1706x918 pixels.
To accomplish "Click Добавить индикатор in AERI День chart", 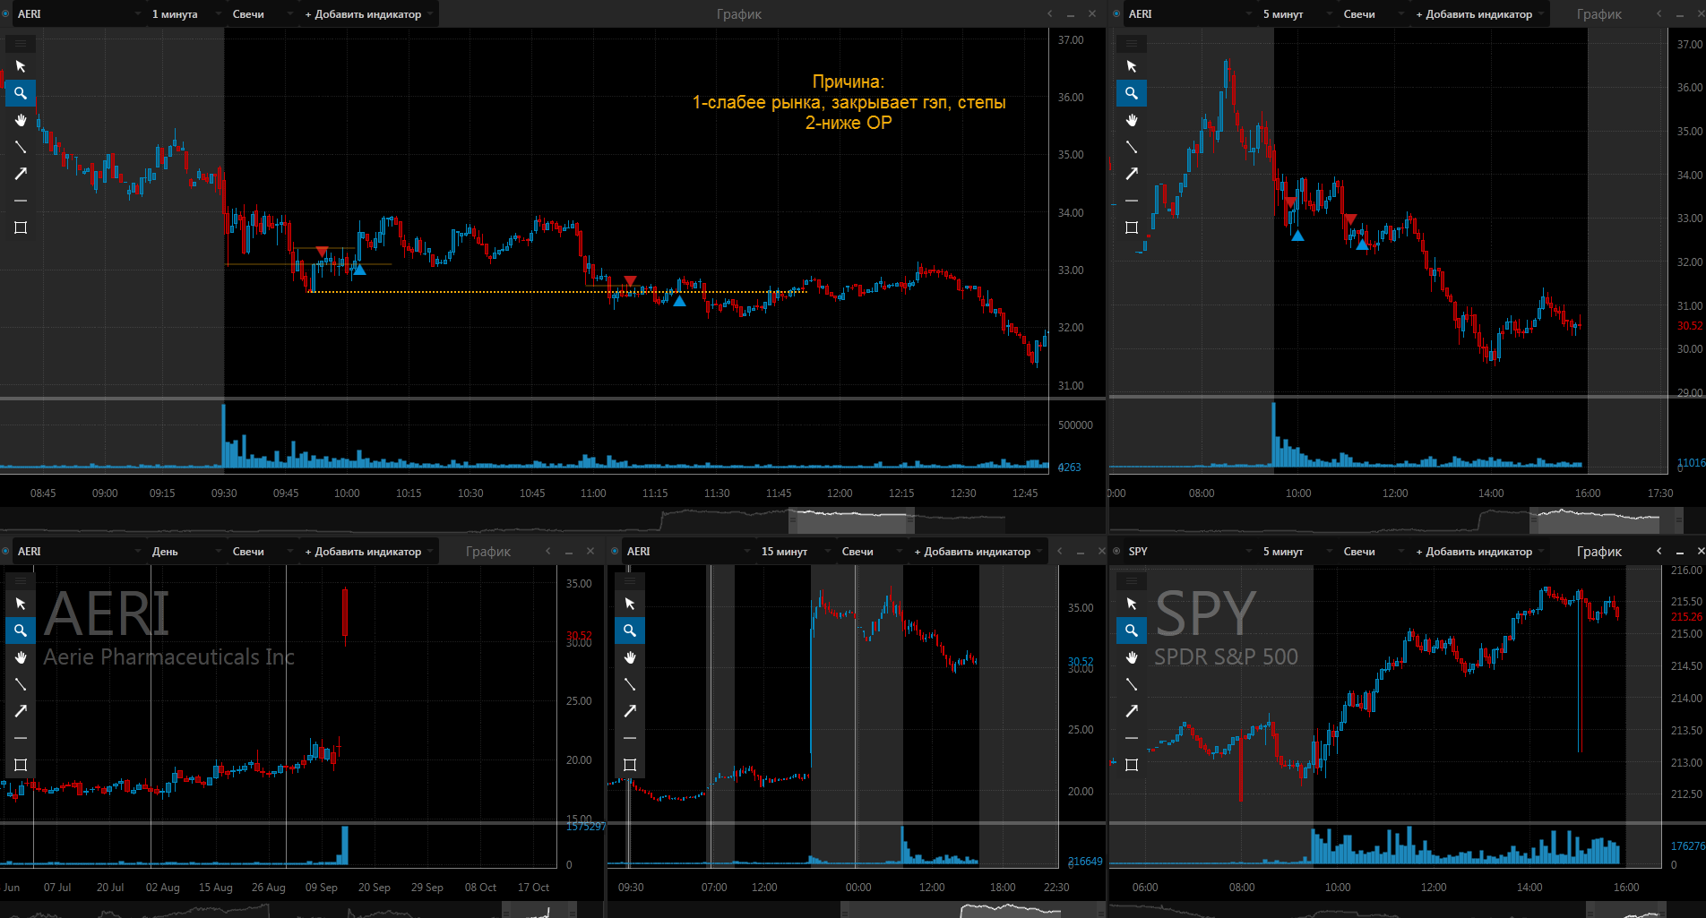I will [367, 551].
